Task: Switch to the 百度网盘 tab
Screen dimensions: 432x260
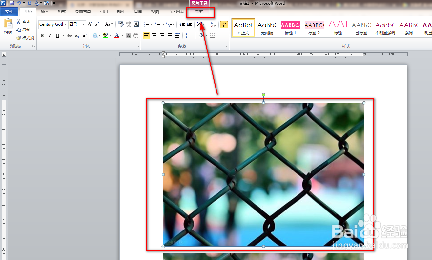Action: tap(176, 12)
